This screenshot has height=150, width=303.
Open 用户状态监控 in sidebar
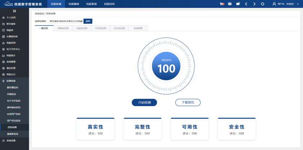pos(14,120)
